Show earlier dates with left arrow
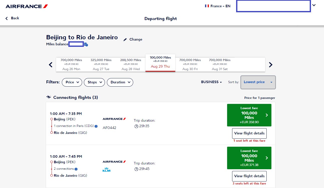 51,65
